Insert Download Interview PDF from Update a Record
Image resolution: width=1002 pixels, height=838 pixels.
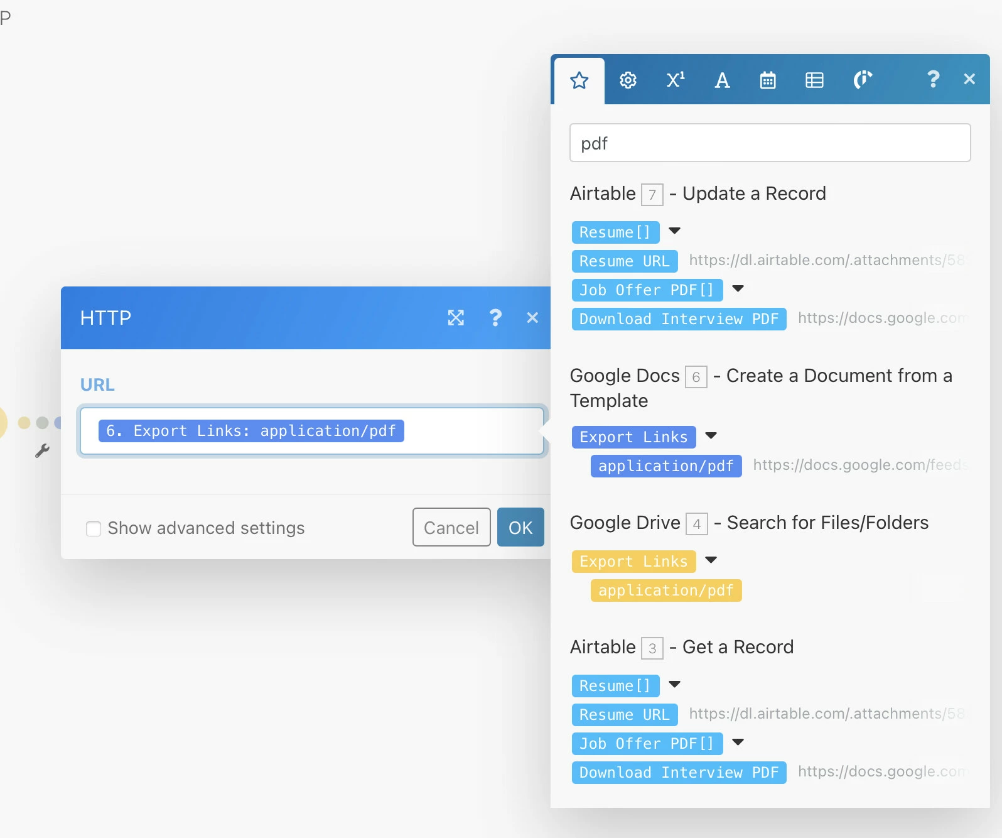[679, 319]
